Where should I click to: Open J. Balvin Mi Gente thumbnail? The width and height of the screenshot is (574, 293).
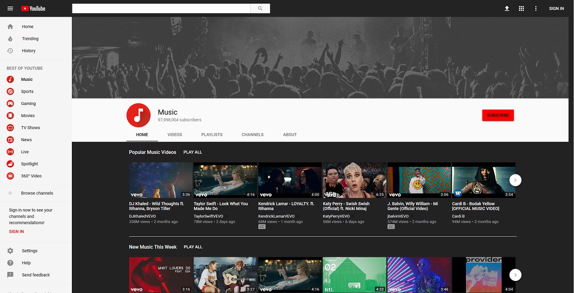pos(419,180)
